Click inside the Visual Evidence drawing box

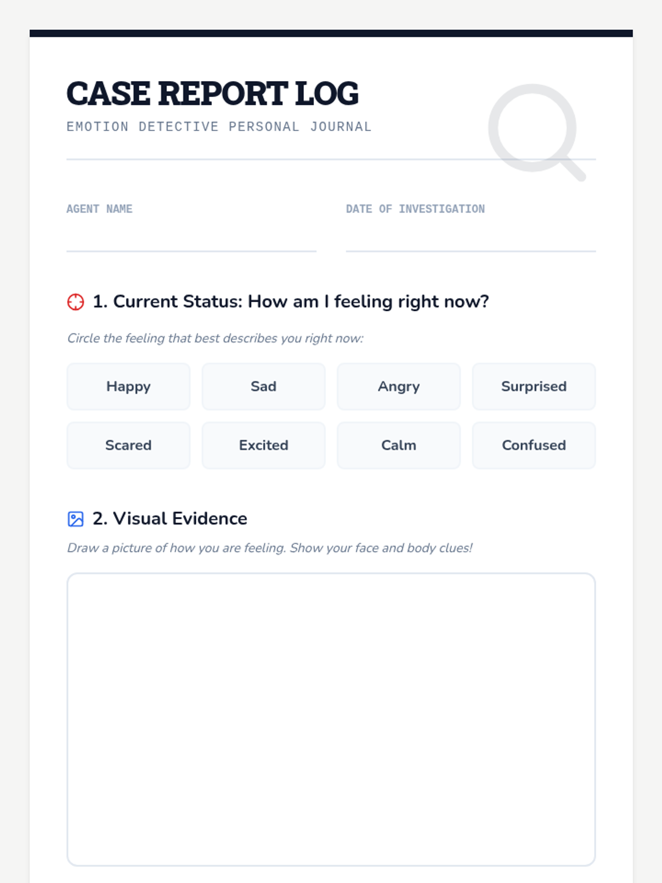click(x=331, y=719)
